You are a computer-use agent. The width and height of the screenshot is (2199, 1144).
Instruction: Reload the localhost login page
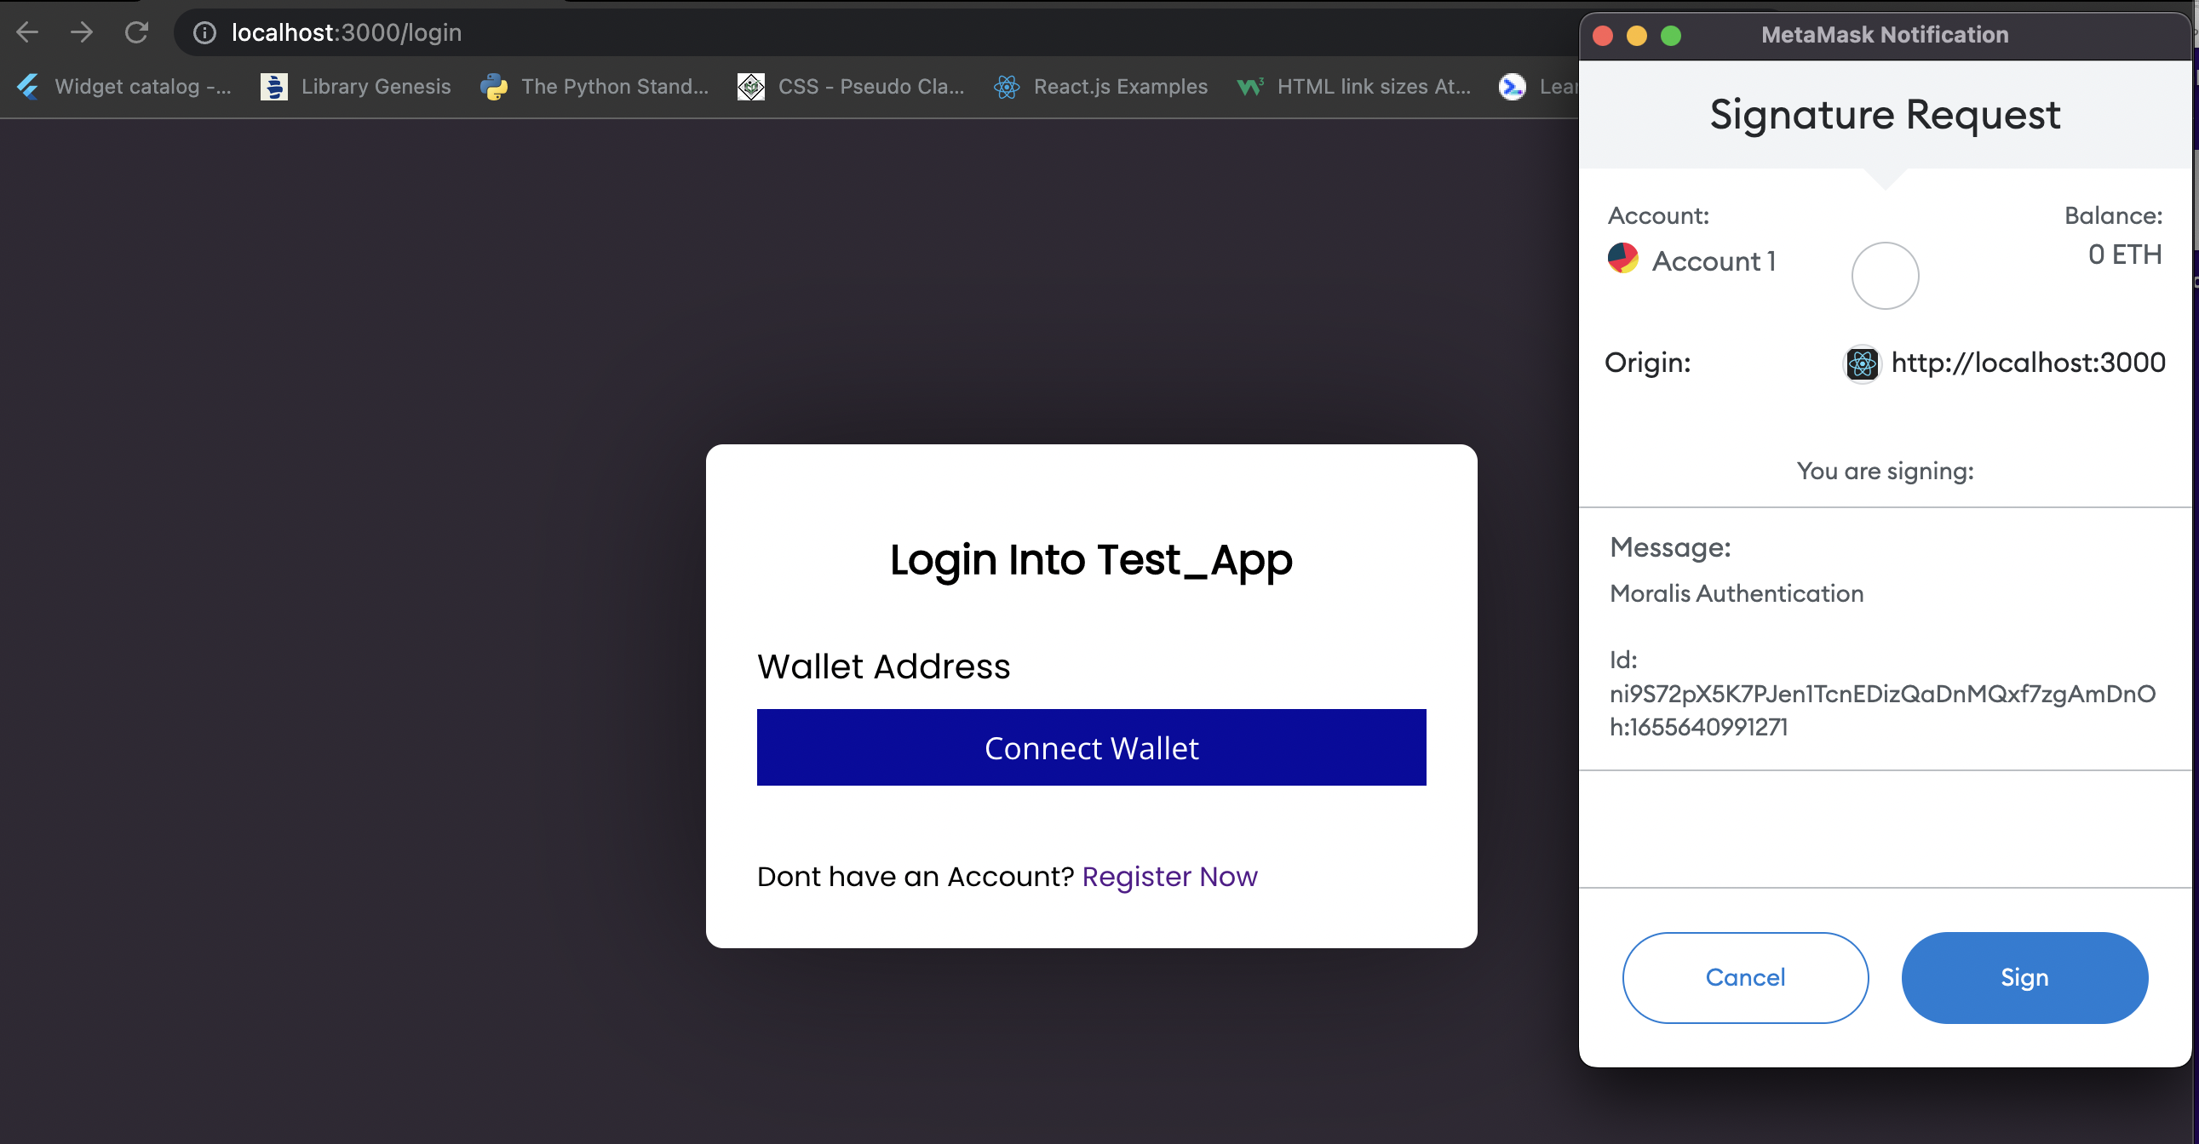tap(136, 32)
